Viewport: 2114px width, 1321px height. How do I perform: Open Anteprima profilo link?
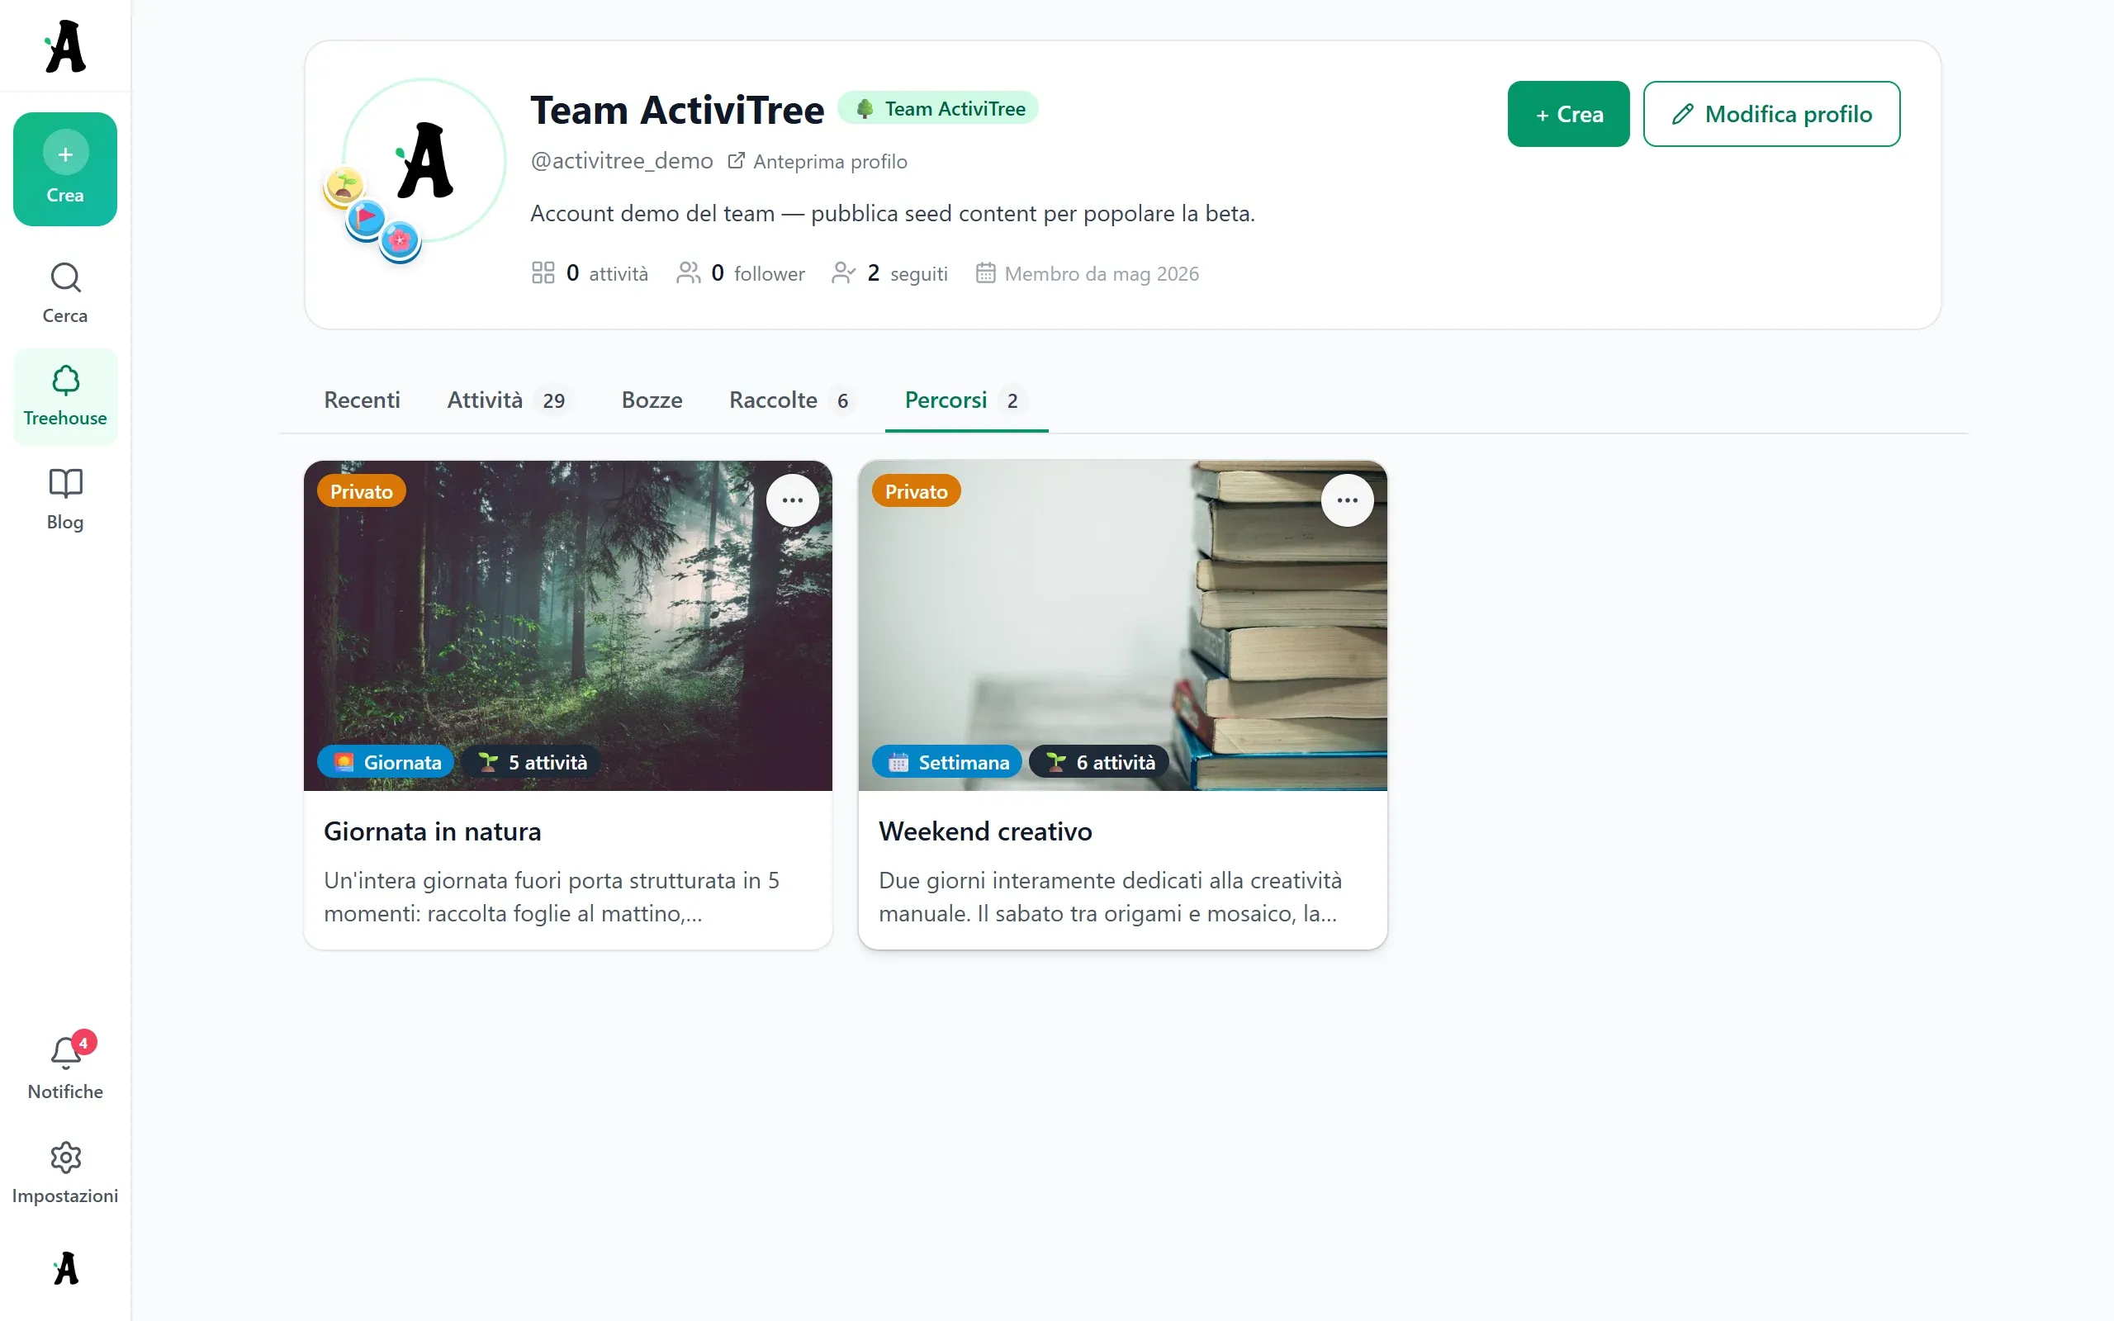point(818,162)
